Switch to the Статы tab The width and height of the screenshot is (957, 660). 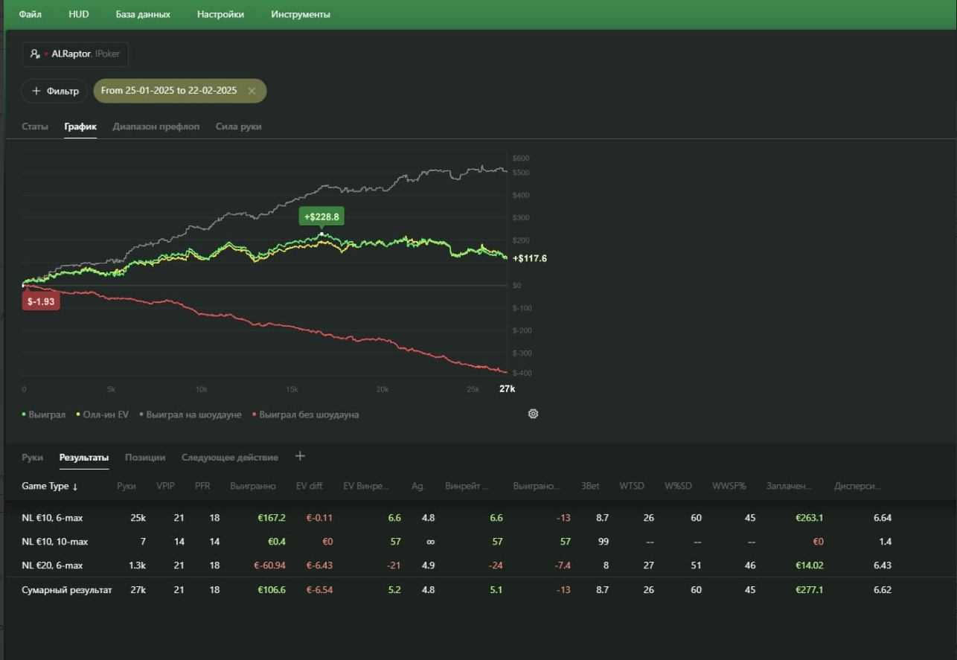(x=35, y=126)
